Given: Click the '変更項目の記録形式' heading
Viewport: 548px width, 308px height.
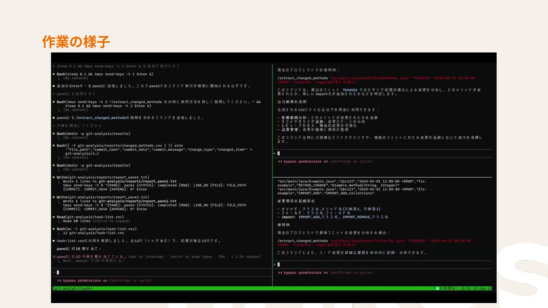Looking at the screenshot, I should [296, 201].
